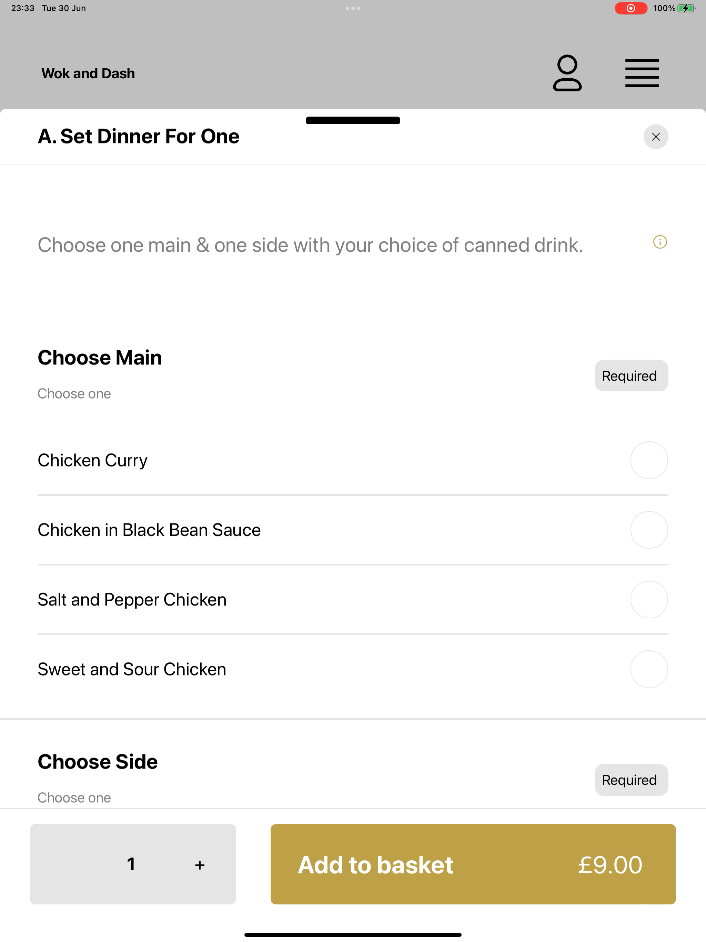Screen dimensions: 706x942
Task: Tap the screen recording indicator
Action: point(631,8)
